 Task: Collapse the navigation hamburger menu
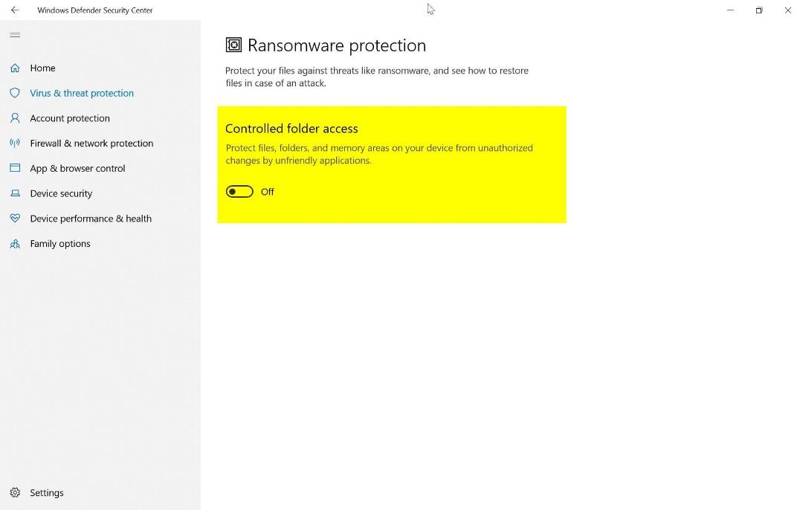pos(15,35)
